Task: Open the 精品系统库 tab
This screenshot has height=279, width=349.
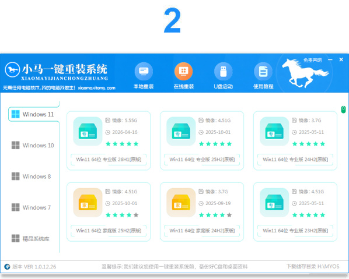Action: tap(30, 239)
